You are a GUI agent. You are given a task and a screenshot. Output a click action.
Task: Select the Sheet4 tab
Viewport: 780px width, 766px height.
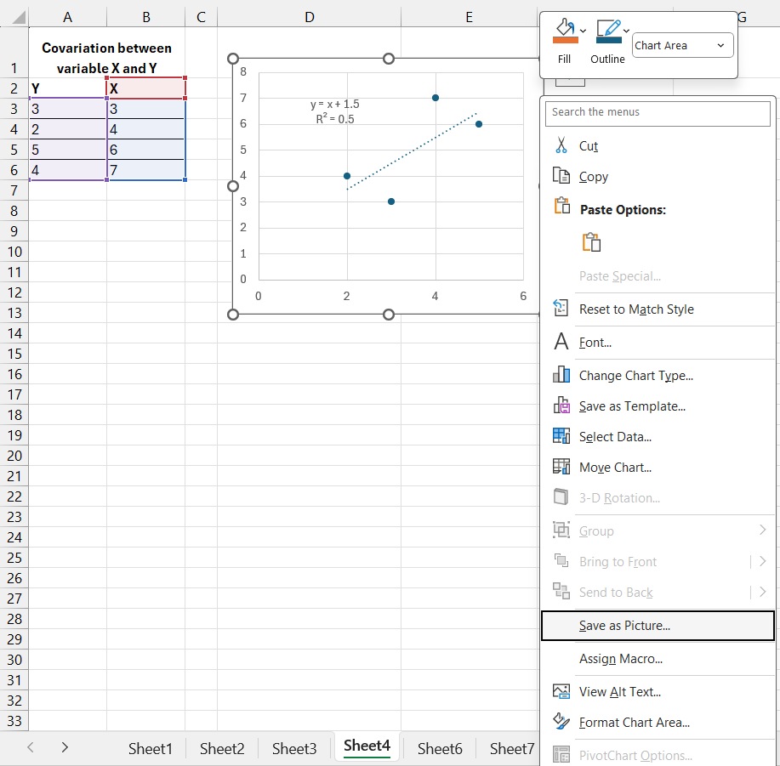367,746
